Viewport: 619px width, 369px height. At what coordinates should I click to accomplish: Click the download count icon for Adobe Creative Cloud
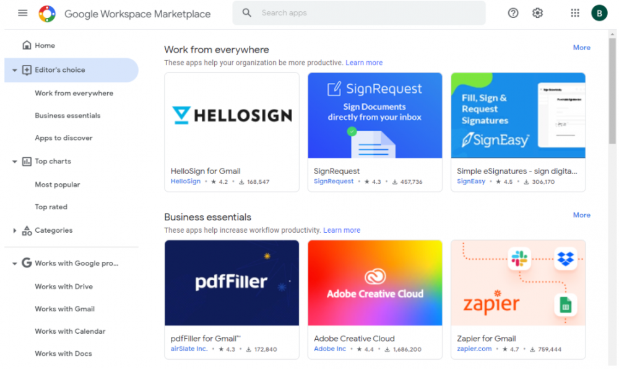(x=387, y=349)
